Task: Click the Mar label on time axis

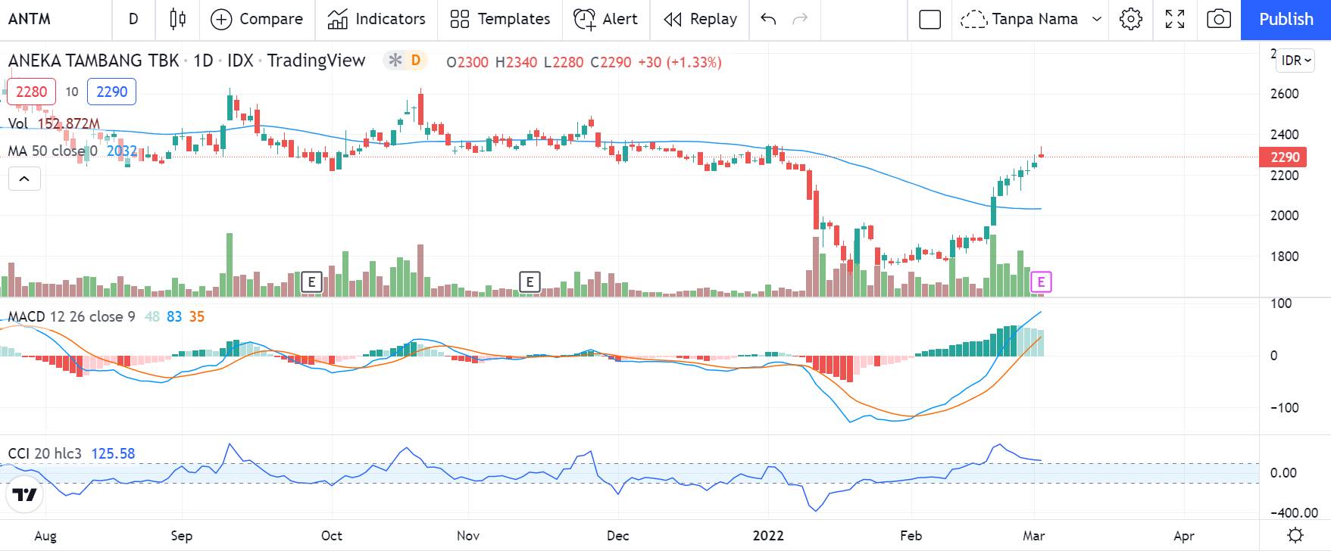Action: [x=1034, y=536]
